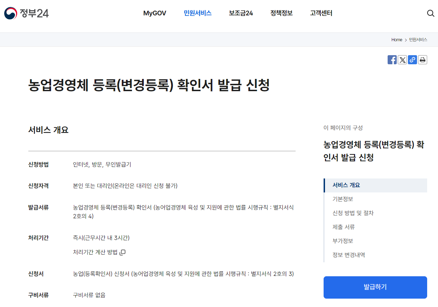Click the 신청방법 label

click(x=38, y=165)
